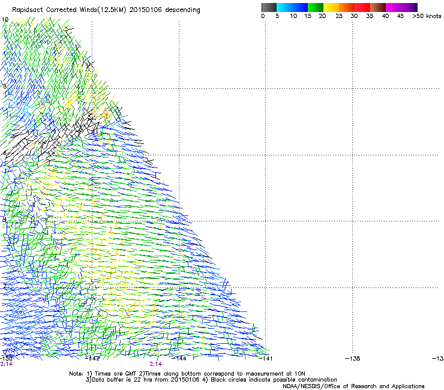Click the gray 0-5 knots color band
Viewport: 444px width, 390px height.
tap(269, 7)
